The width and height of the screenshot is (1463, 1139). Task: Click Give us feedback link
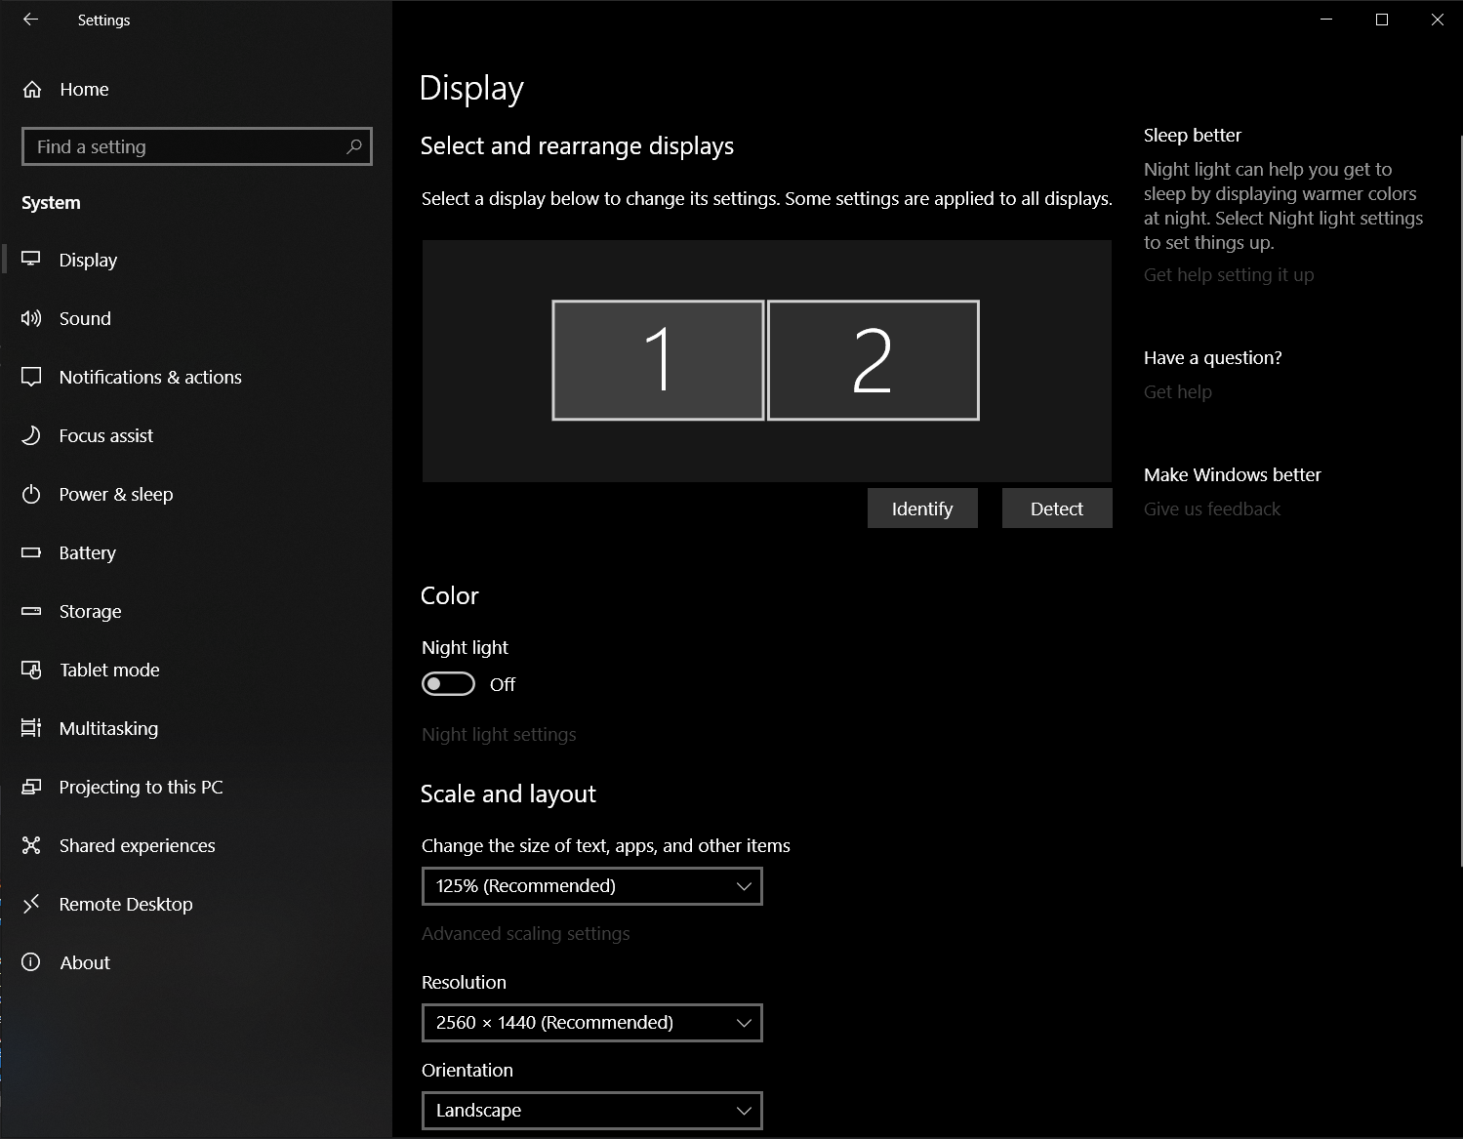tap(1212, 508)
